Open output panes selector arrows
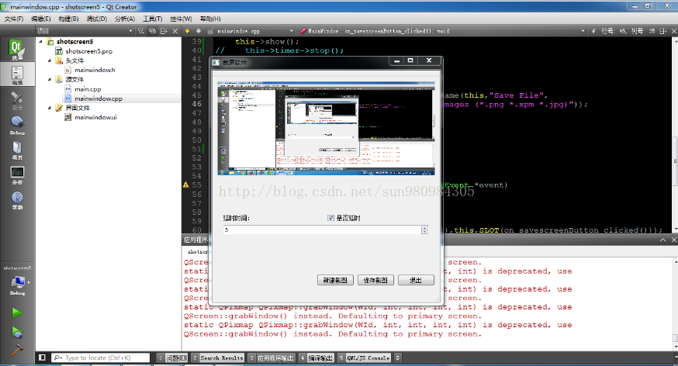This screenshot has width=678, height=366. pyautogui.click(x=397, y=357)
